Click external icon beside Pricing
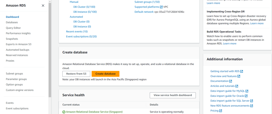This screenshot has height=114, width=272. click(220, 111)
